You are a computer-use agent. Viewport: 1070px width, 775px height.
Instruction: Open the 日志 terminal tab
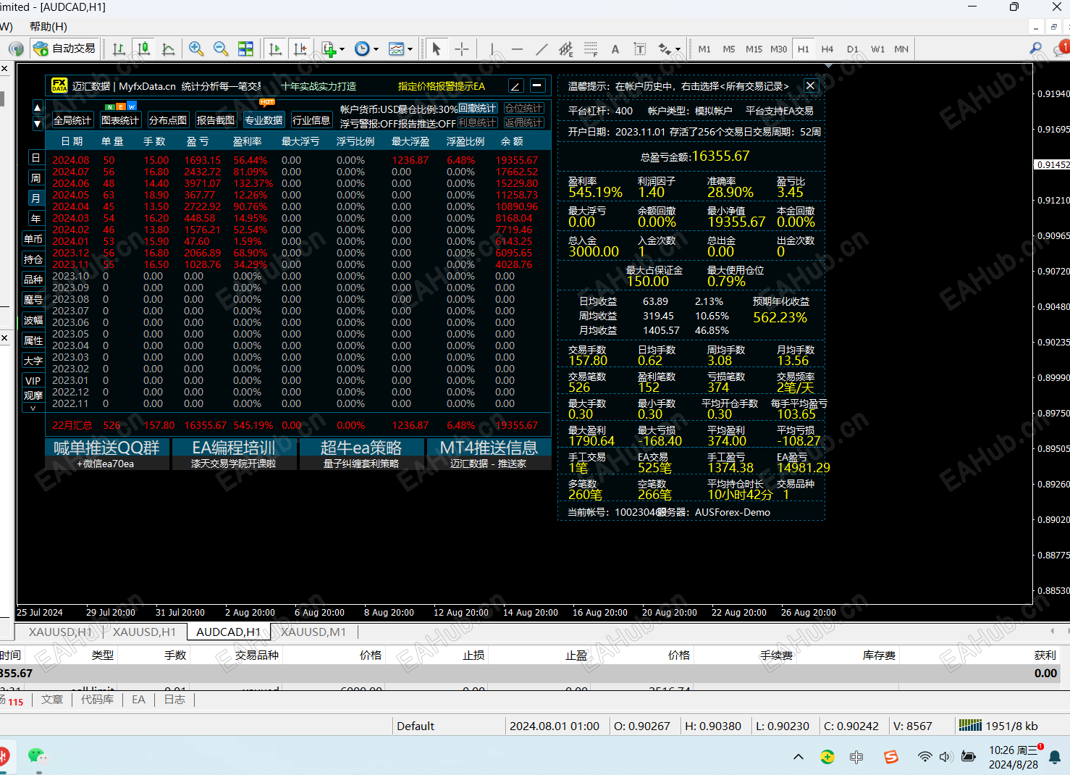(x=174, y=700)
